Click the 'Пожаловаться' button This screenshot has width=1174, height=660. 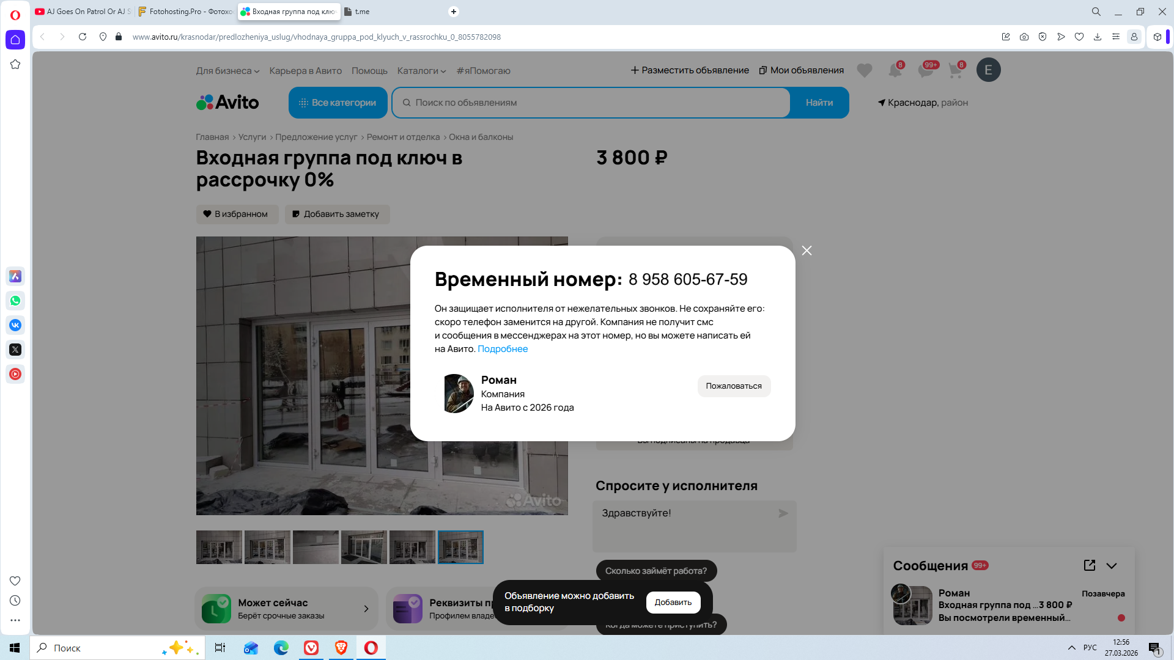click(734, 386)
